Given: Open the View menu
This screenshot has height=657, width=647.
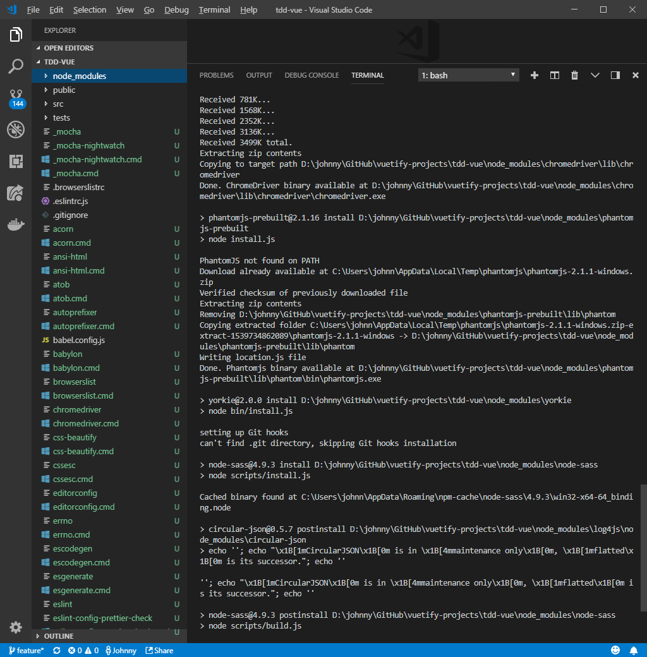Looking at the screenshot, I should click(x=125, y=9).
